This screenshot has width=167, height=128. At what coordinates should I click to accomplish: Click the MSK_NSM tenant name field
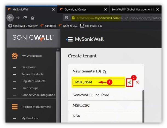click(99, 82)
